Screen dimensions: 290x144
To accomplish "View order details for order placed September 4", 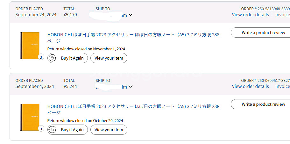I will click(251, 86).
